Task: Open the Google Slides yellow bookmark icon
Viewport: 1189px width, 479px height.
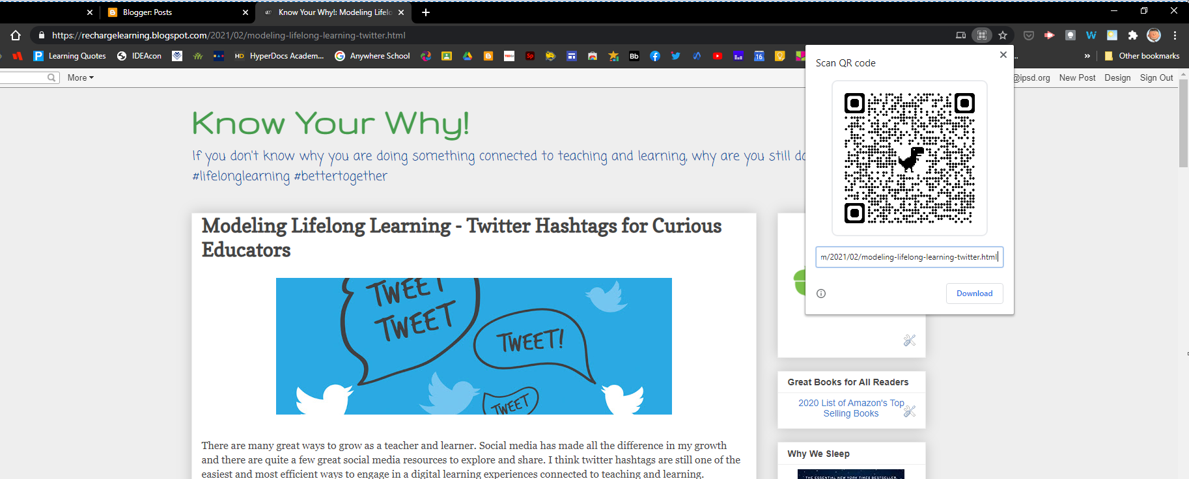Action: point(447,56)
